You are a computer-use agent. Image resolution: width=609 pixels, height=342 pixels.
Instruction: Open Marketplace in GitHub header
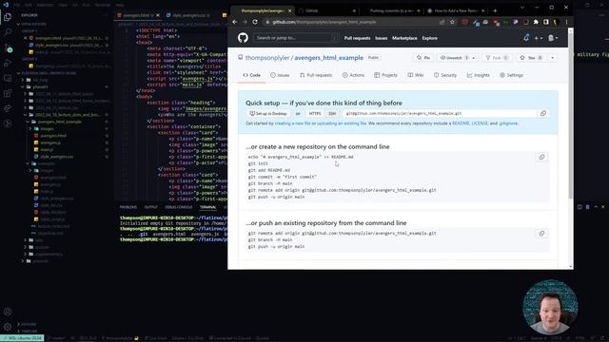404,38
